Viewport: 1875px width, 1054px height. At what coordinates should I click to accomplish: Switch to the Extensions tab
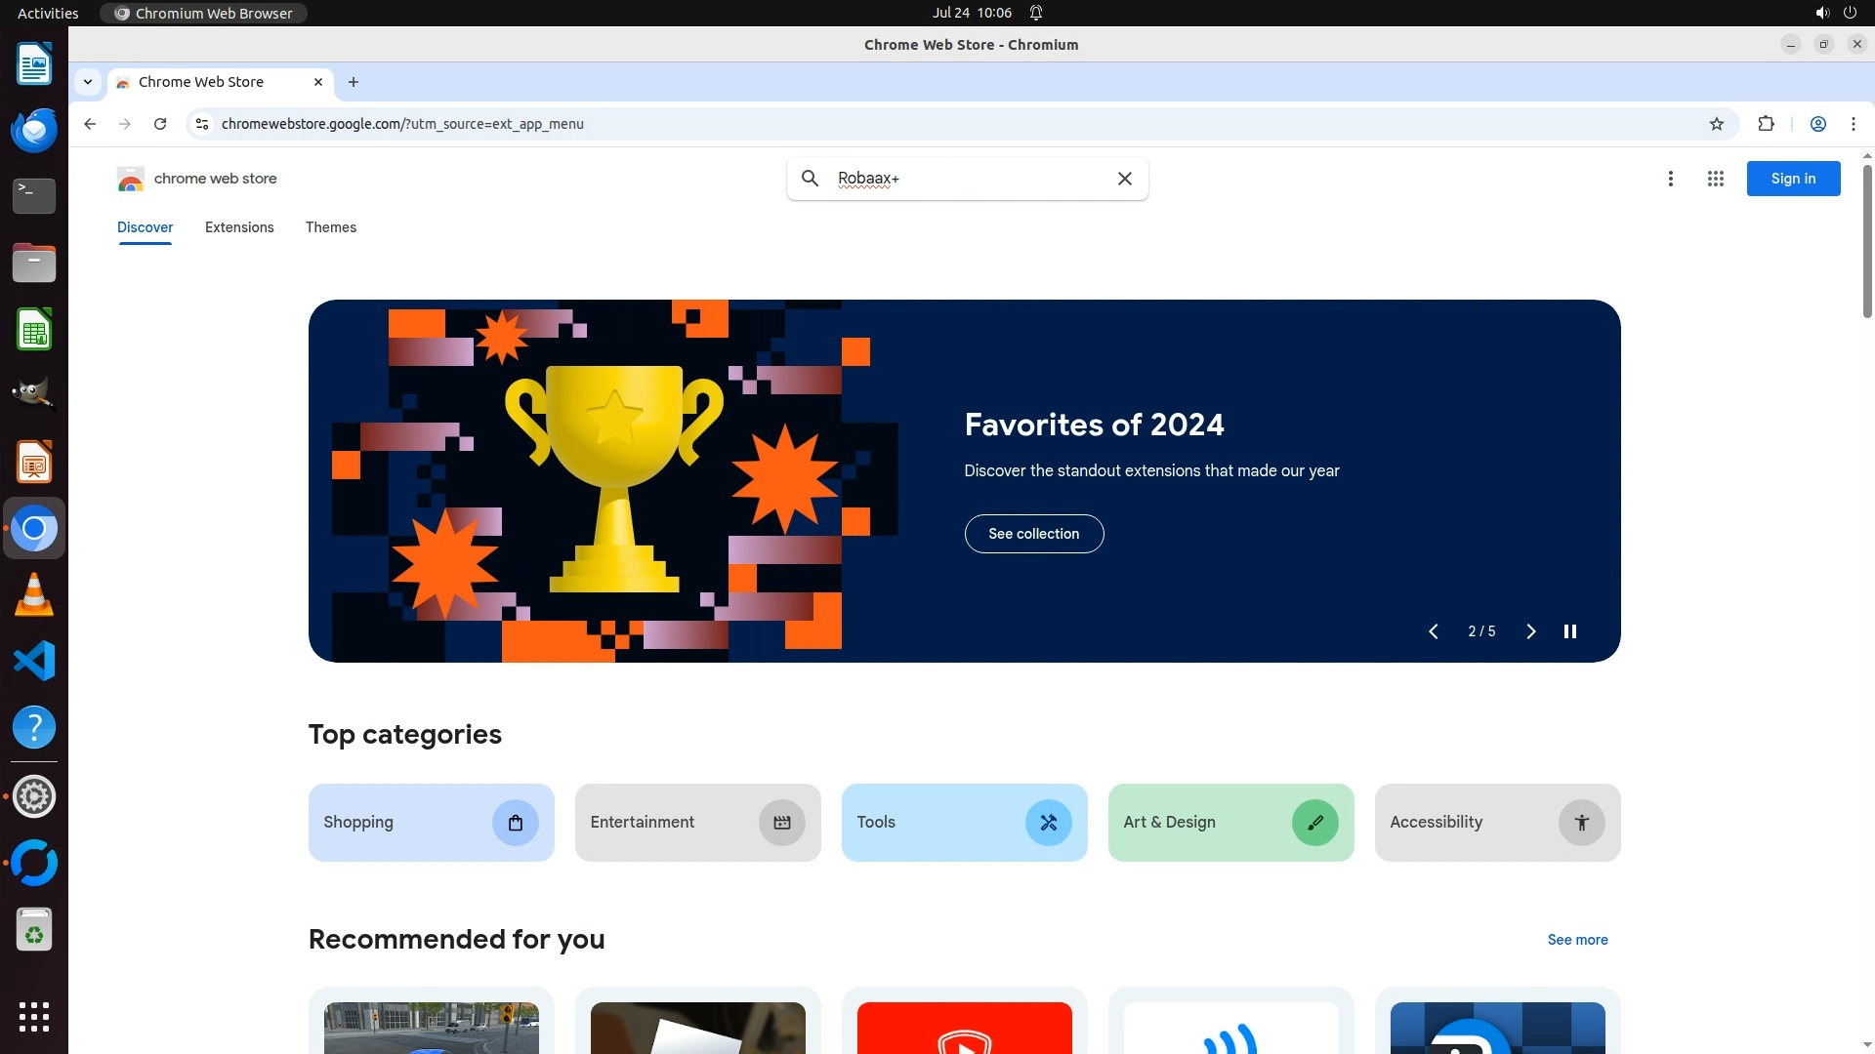tap(239, 227)
